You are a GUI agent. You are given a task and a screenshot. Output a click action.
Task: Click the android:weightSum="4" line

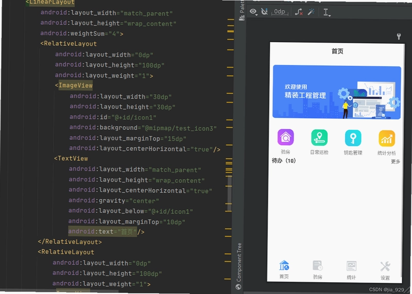(82, 33)
